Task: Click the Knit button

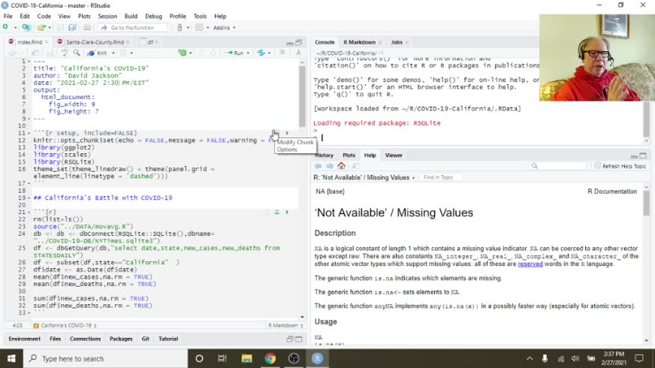Action: pyautogui.click(x=98, y=53)
